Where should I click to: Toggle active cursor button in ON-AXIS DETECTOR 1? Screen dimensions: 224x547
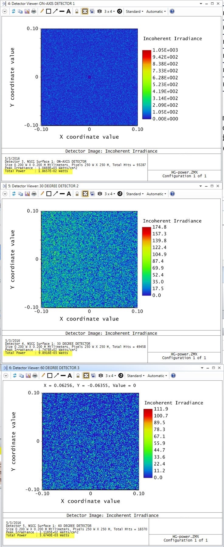point(85,11)
